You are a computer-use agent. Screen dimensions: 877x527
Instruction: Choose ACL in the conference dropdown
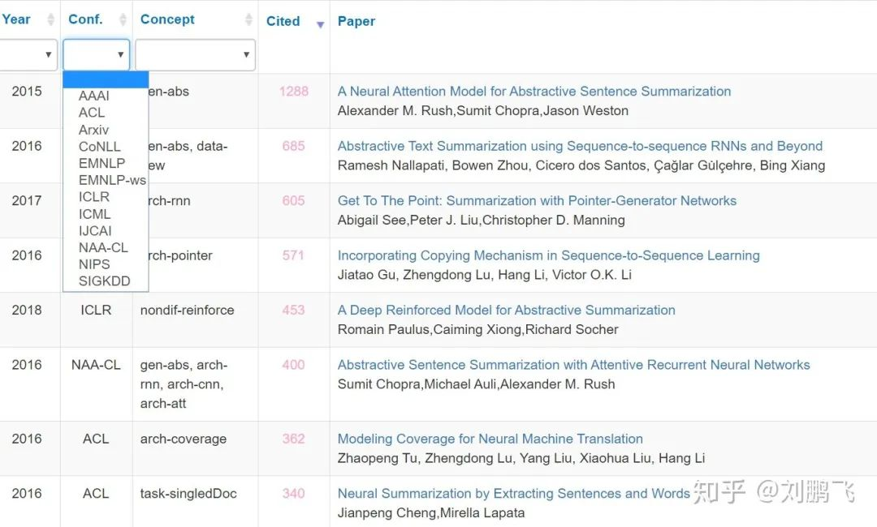92,113
